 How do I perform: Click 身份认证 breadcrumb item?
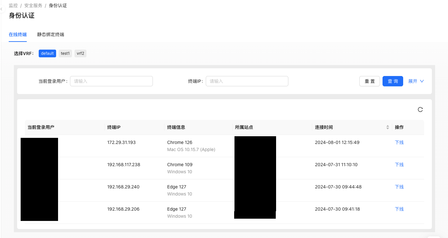[x=58, y=5]
